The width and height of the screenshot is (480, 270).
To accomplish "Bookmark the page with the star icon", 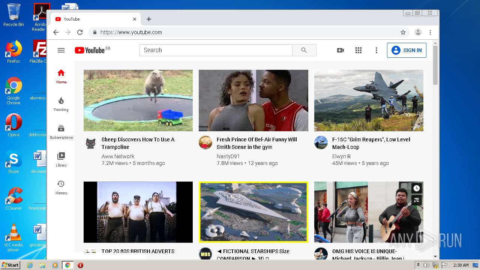I will (x=403, y=32).
